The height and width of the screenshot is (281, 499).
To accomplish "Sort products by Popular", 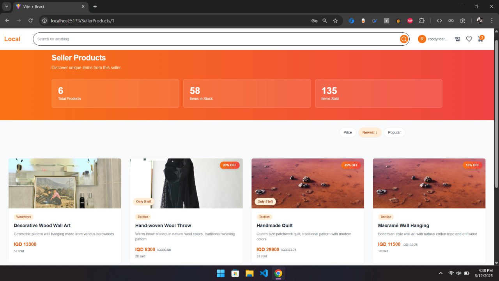I will pyautogui.click(x=394, y=133).
